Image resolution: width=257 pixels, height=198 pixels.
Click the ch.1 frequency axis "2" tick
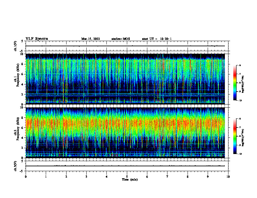22,94
